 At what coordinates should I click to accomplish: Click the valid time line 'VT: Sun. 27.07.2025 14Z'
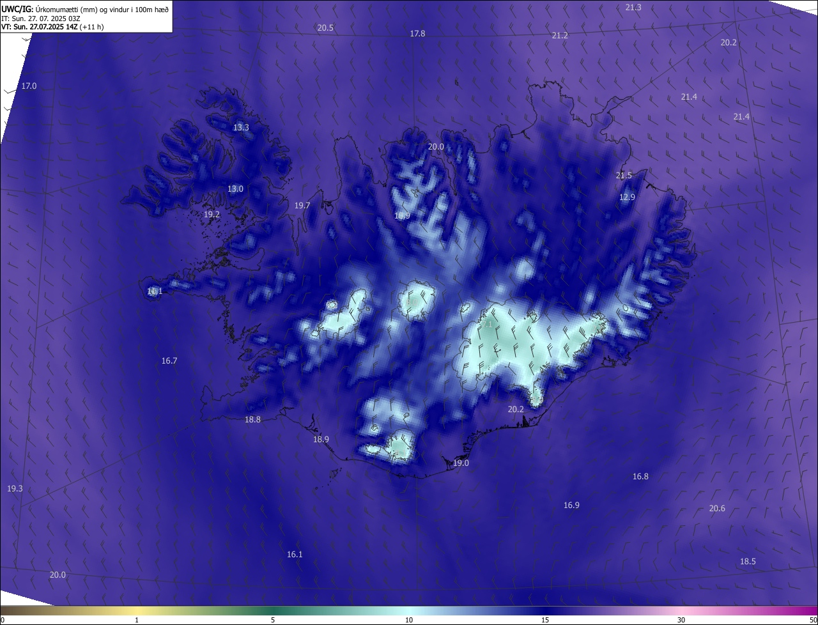pos(39,27)
